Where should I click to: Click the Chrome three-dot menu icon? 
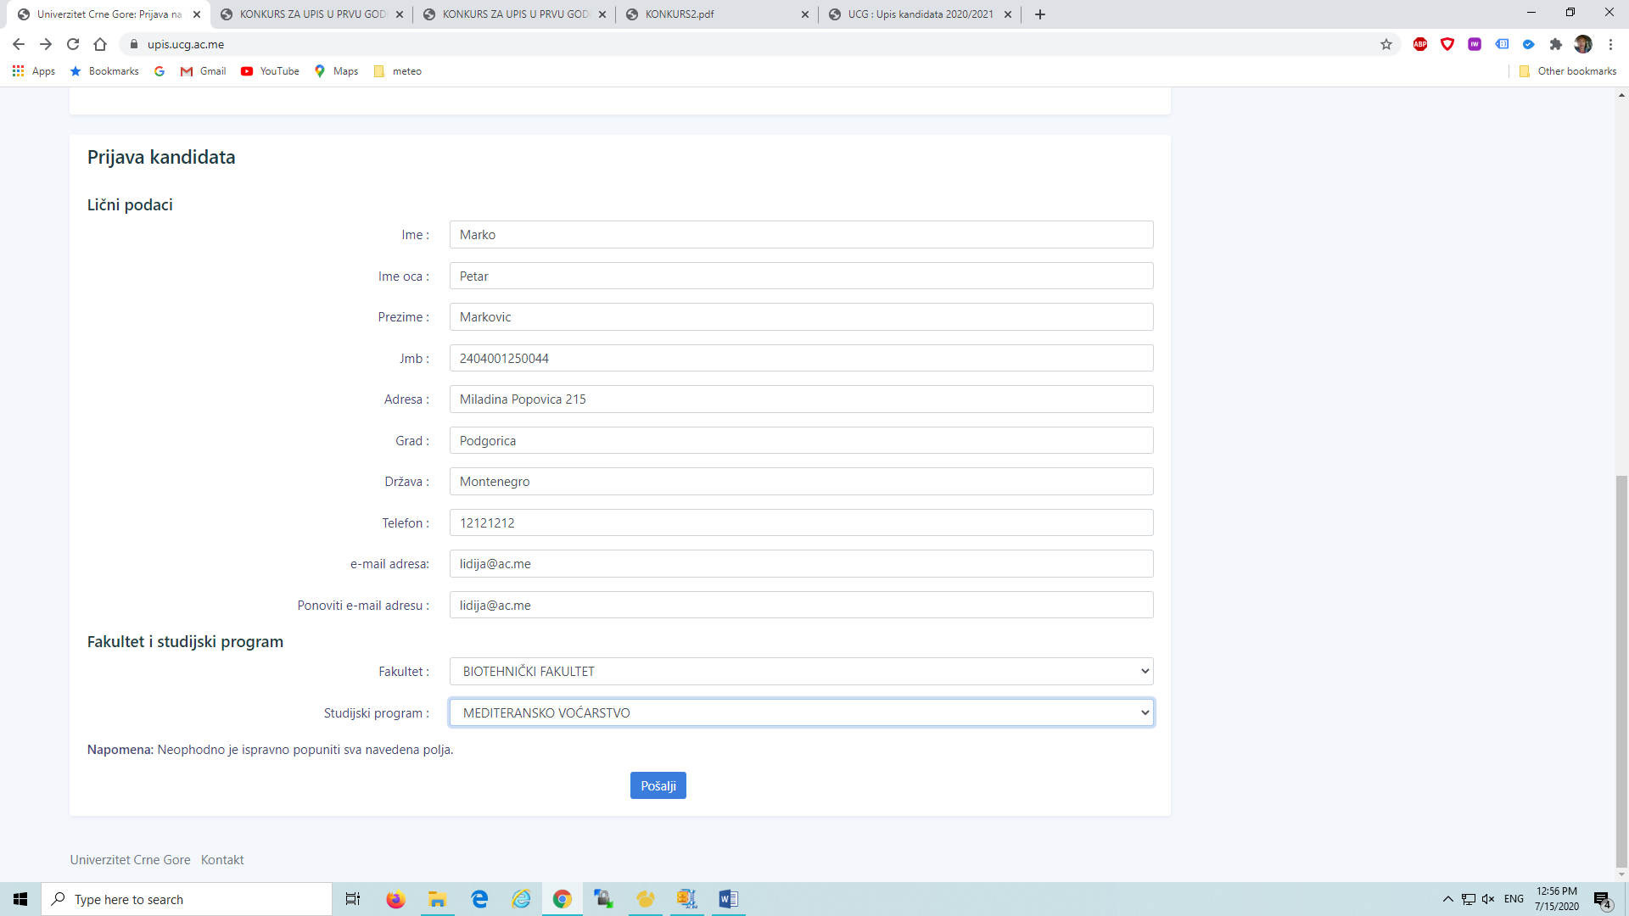pos(1610,44)
